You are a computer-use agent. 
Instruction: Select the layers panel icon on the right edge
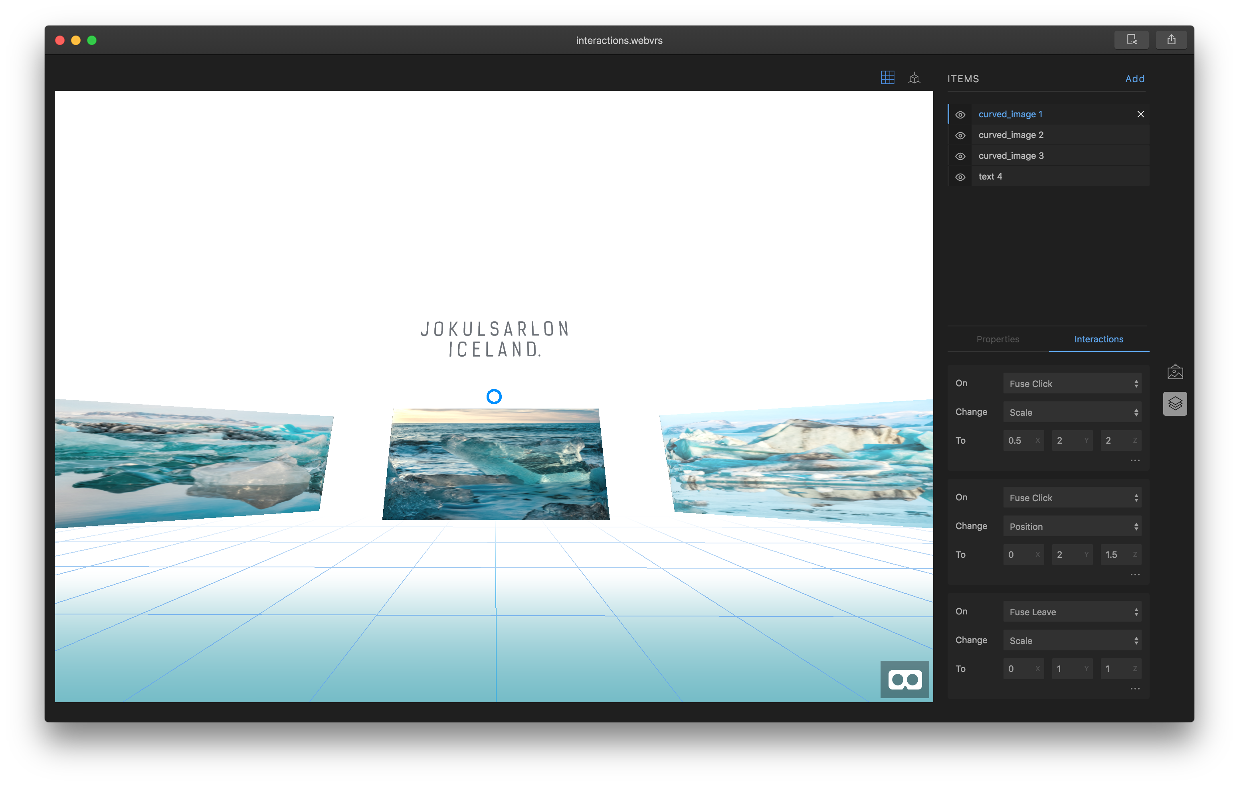(1176, 404)
